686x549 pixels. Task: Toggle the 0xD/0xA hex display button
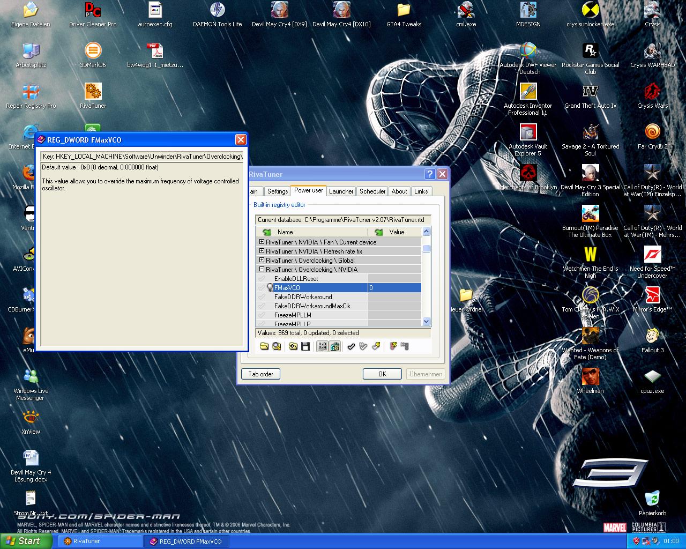pyautogui.click(x=322, y=346)
